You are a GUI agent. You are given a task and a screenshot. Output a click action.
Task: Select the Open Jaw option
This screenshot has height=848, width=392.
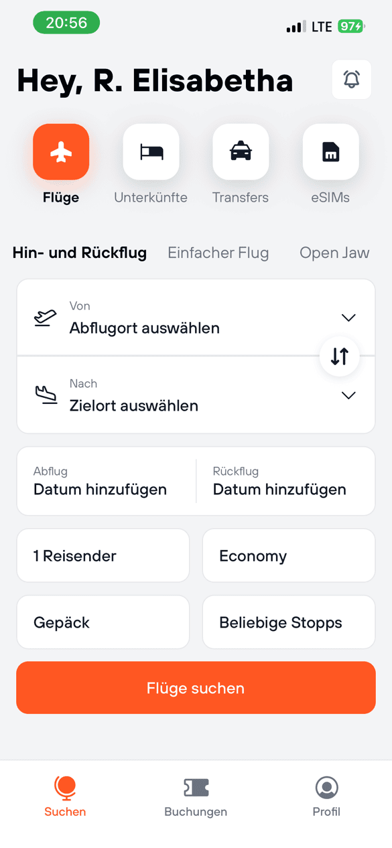tap(334, 253)
